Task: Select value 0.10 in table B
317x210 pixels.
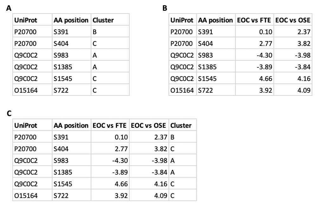Action: pos(266,32)
